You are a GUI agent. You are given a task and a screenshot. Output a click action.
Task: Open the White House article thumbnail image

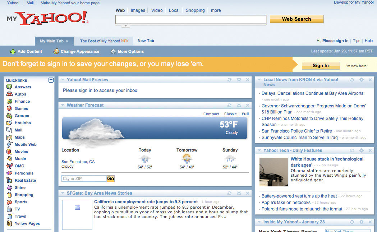(x=273, y=172)
